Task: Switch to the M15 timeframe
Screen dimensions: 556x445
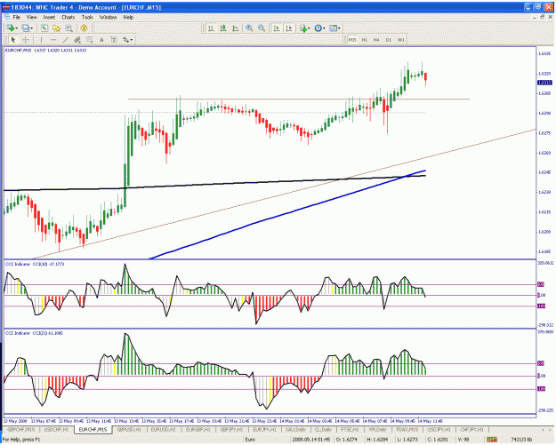Action: 352,40
